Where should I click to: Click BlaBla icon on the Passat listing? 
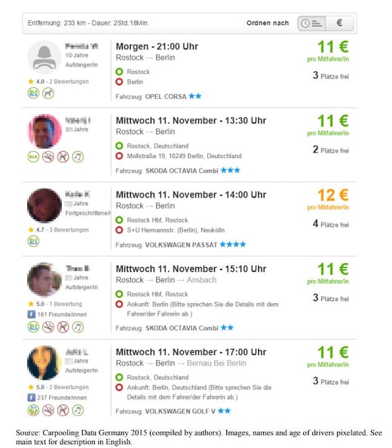[34, 241]
